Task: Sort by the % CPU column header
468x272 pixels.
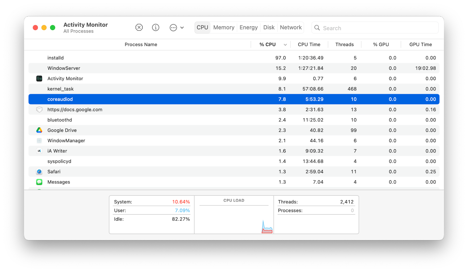Action: click(268, 44)
